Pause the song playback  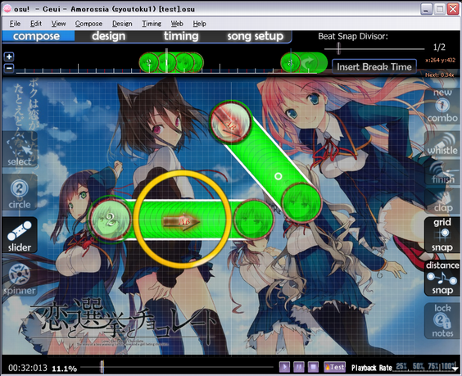pyautogui.click(x=298, y=367)
